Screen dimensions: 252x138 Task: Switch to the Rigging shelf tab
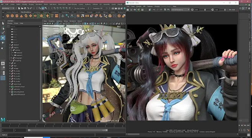point(46,12)
